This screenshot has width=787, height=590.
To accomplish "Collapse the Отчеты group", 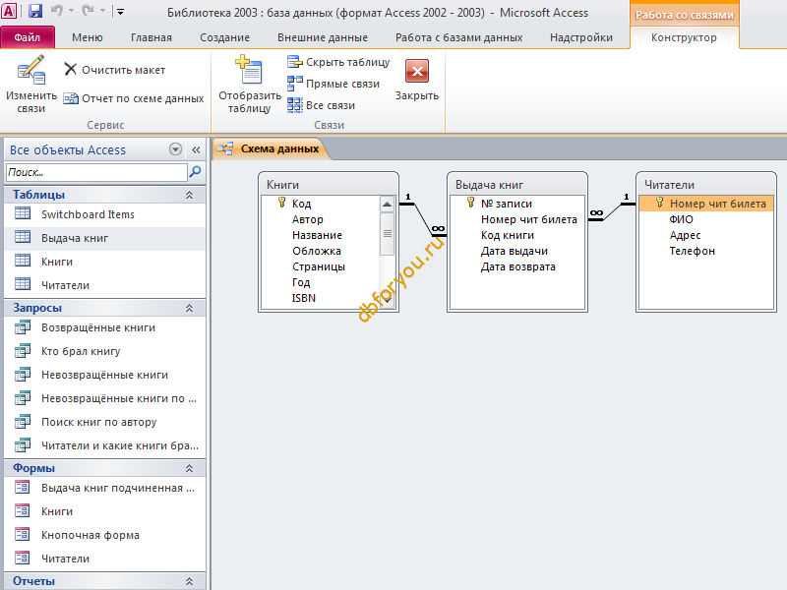I will tap(189, 581).
